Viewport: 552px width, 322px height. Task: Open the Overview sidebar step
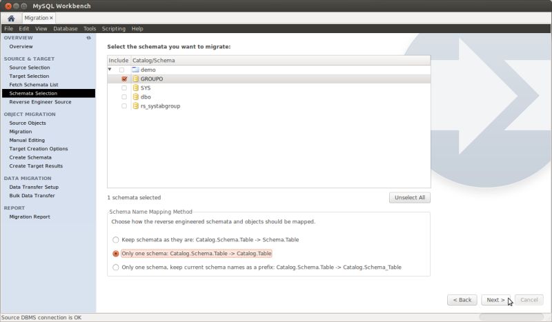pyautogui.click(x=21, y=46)
